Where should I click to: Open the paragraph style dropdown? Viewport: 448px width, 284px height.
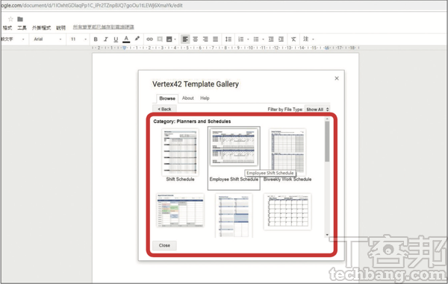(x=13, y=39)
